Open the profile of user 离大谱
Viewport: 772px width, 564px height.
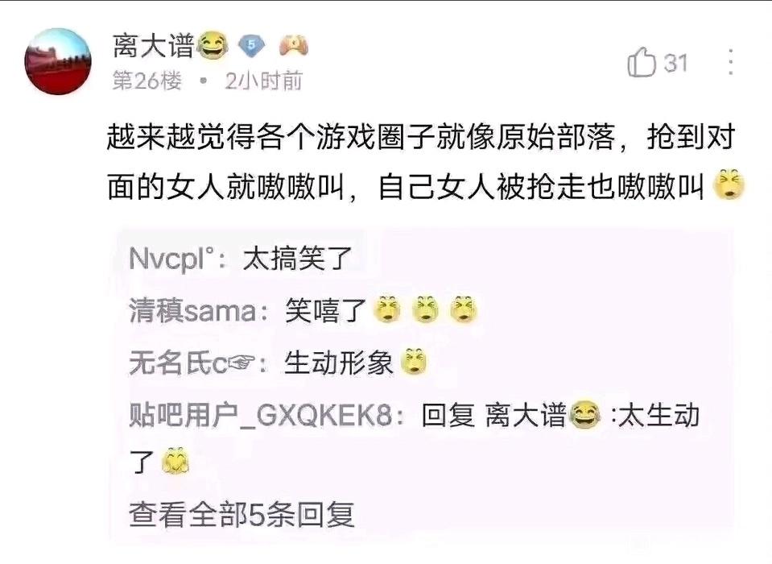tap(153, 46)
